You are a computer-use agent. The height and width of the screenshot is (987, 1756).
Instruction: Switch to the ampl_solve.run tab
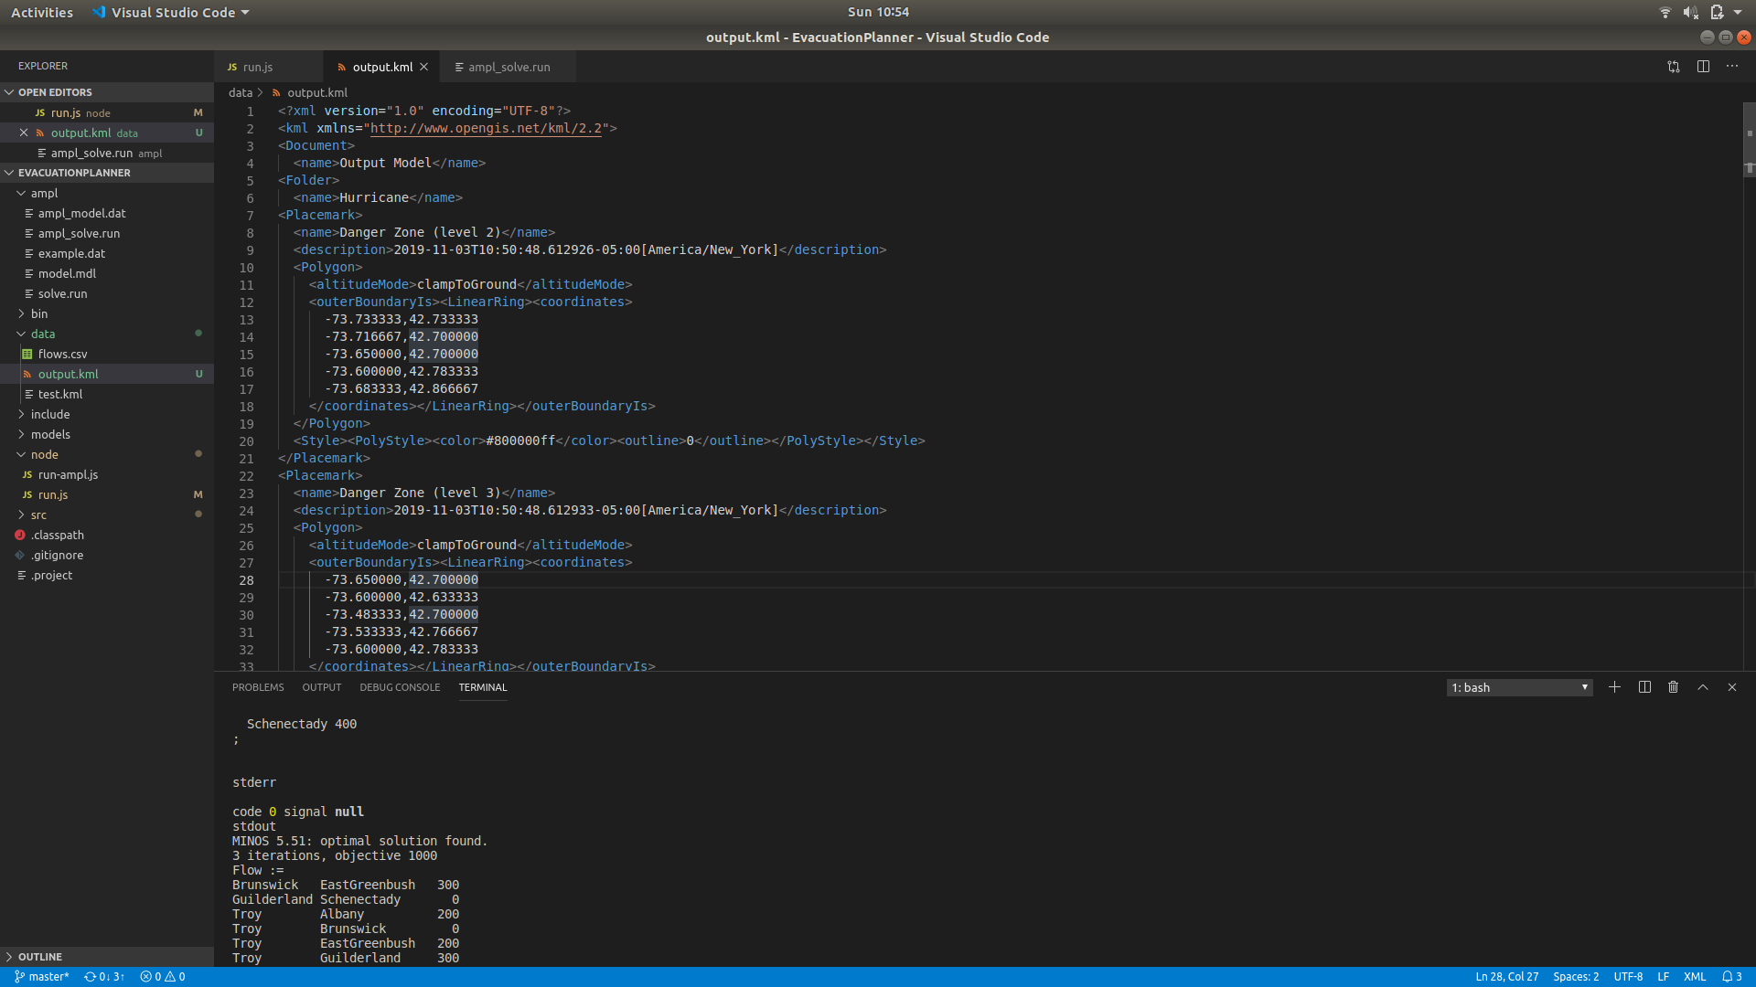pyautogui.click(x=509, y=67)
